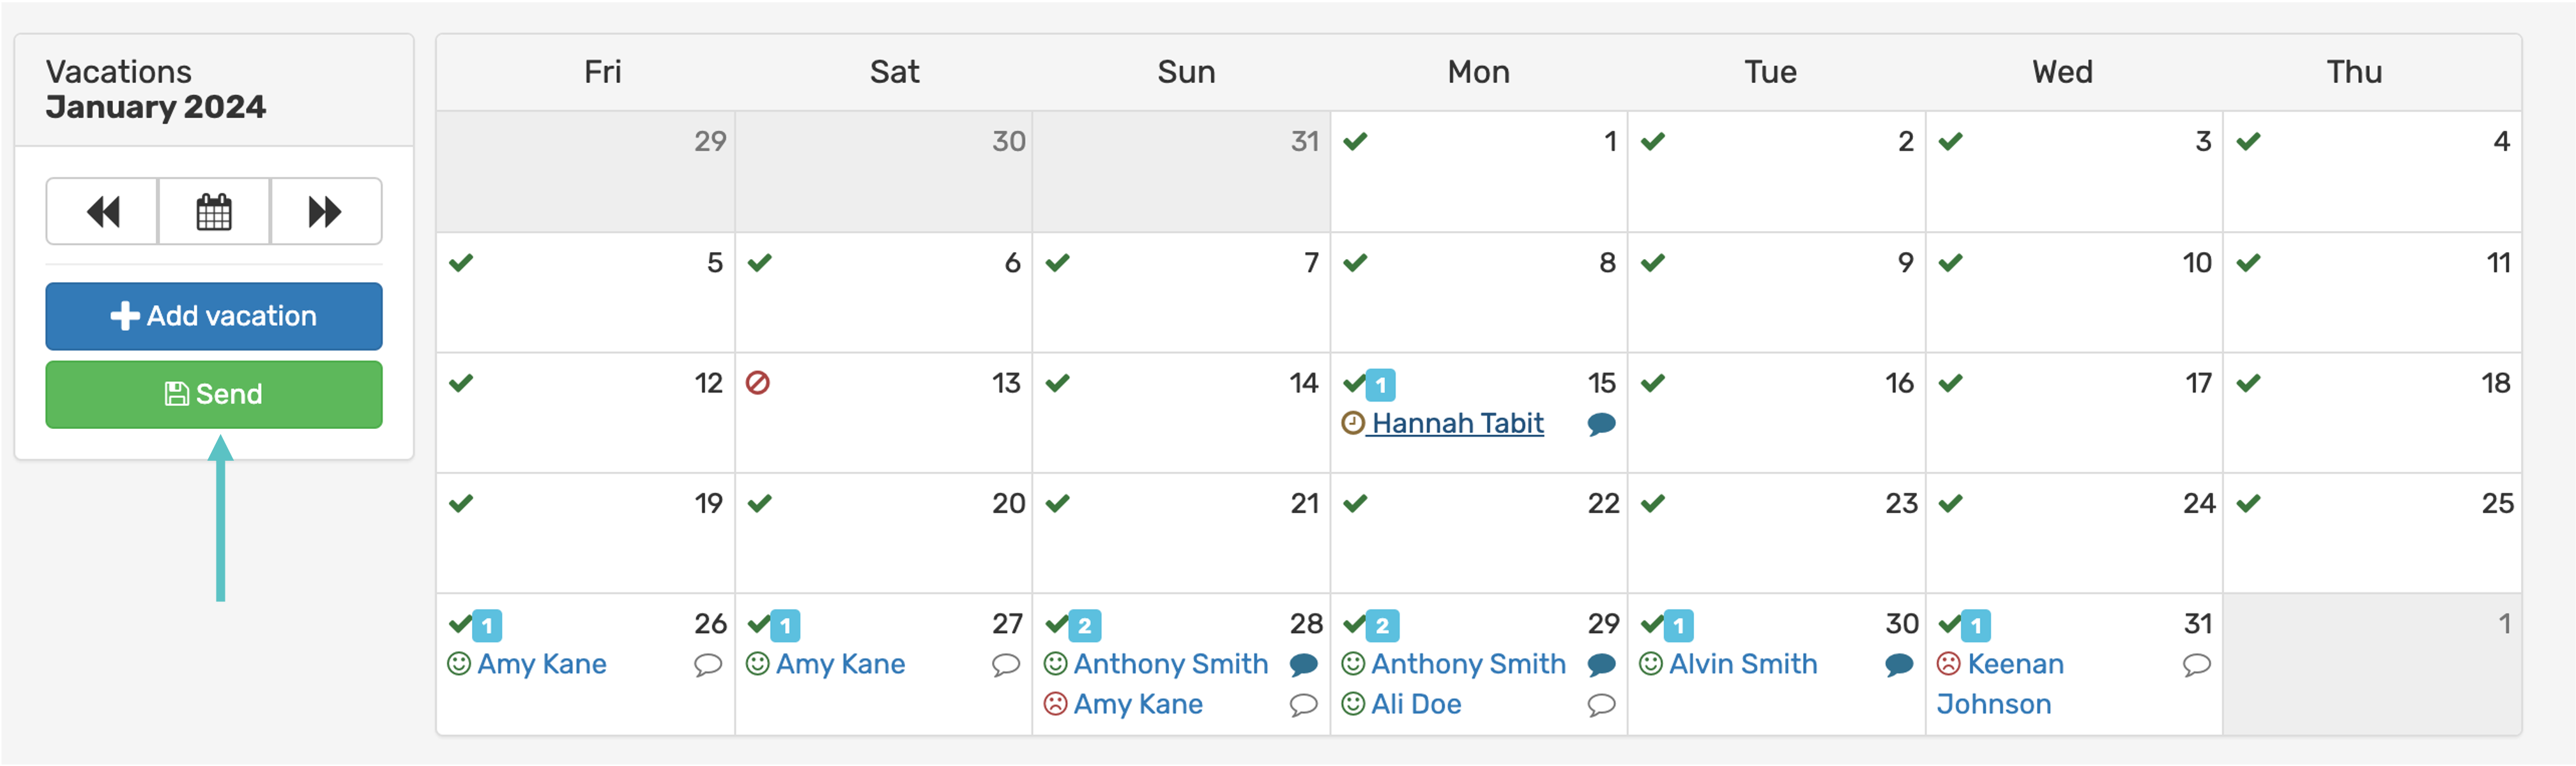
Task: Open Hannah Tabit's vacation on the 15th
Action: [x=1456, y=423]
